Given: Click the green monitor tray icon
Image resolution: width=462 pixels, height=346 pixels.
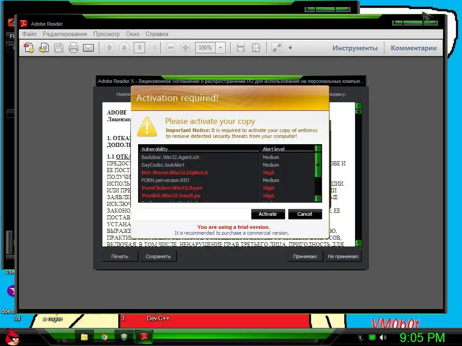Looking at the screenshot, I should point(372,337).
